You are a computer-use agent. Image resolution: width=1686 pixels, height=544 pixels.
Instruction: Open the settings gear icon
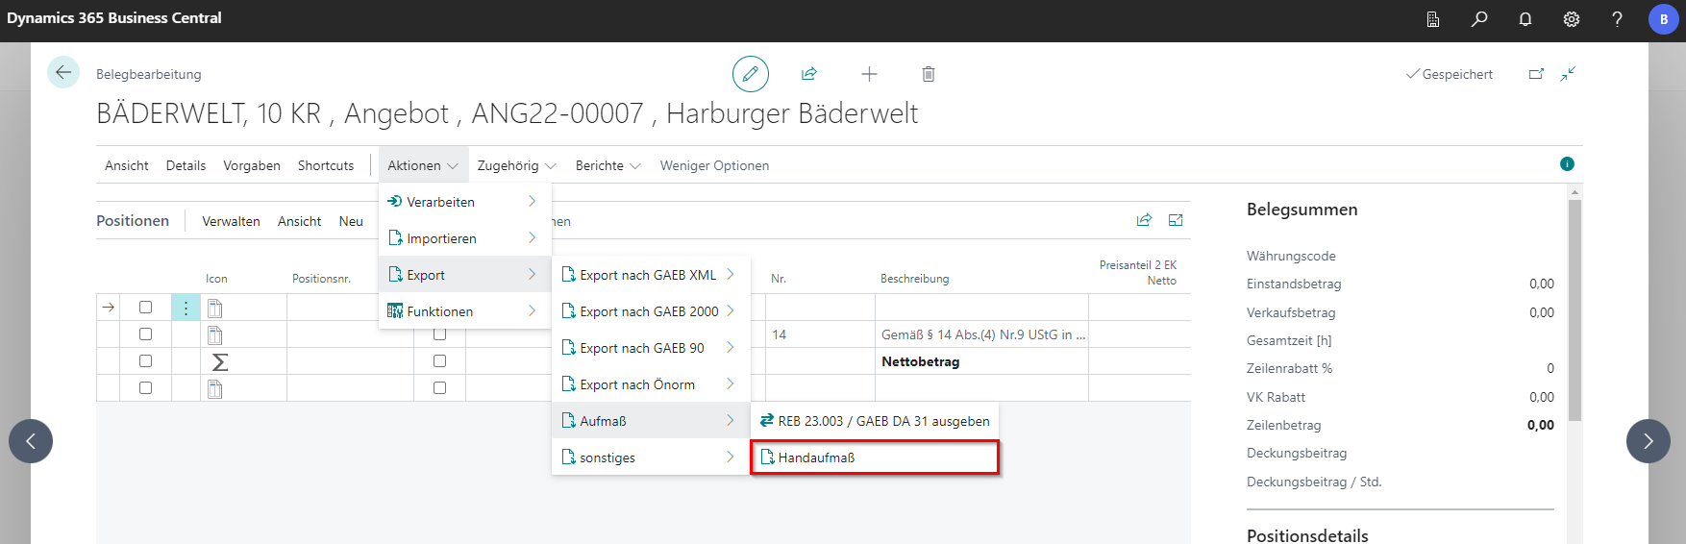coord(1572,19)
